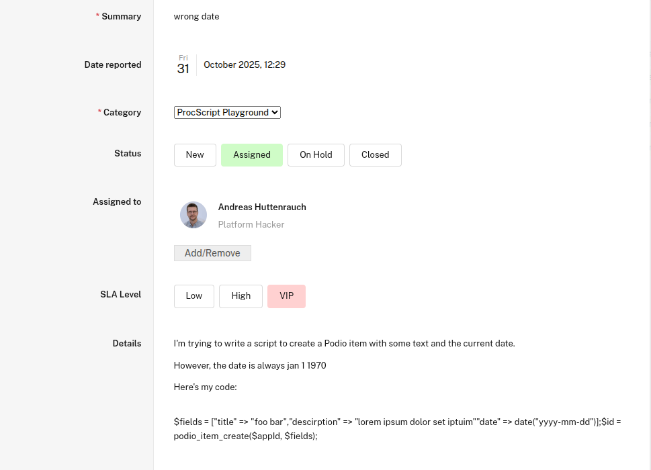Click Andreas Huttenrauch's profile photo
This screenshot has width=651, height=470.
(x=193, y=215)
